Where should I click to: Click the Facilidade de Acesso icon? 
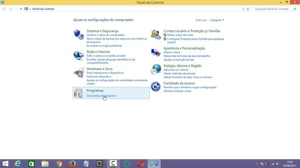click(x=156, y=87)
